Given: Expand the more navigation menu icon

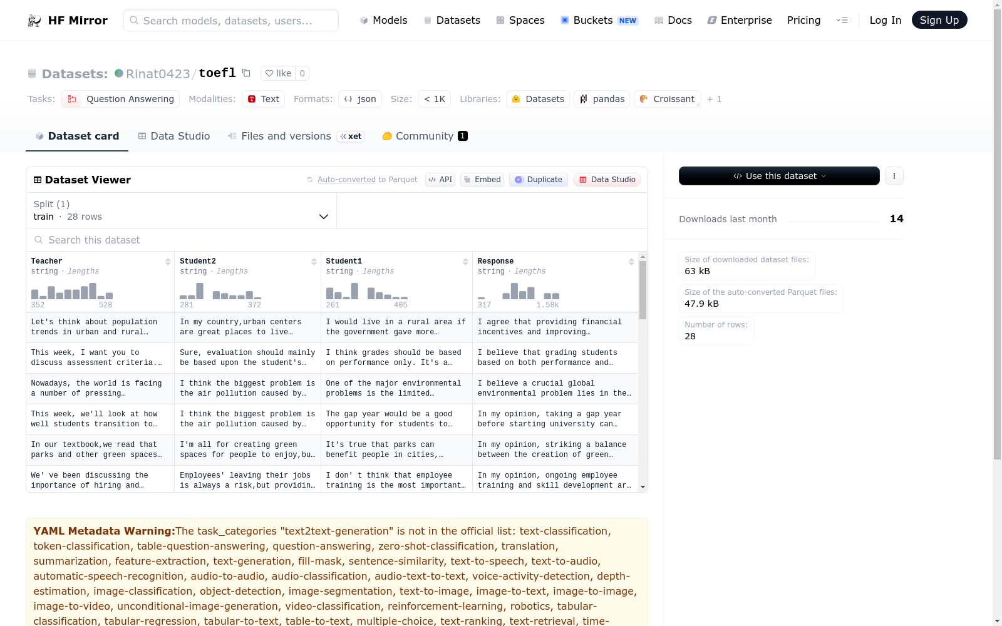Looking at the screenshot, I should (x=842, y=20).
